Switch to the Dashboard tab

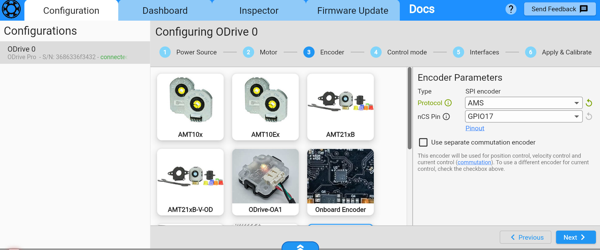click(x=165, y=11)
